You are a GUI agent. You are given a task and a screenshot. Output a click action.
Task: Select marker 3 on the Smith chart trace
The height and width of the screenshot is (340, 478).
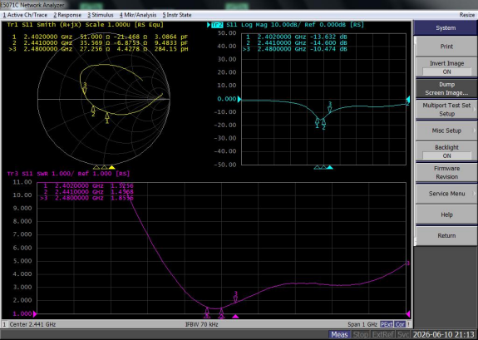(85, 89)
